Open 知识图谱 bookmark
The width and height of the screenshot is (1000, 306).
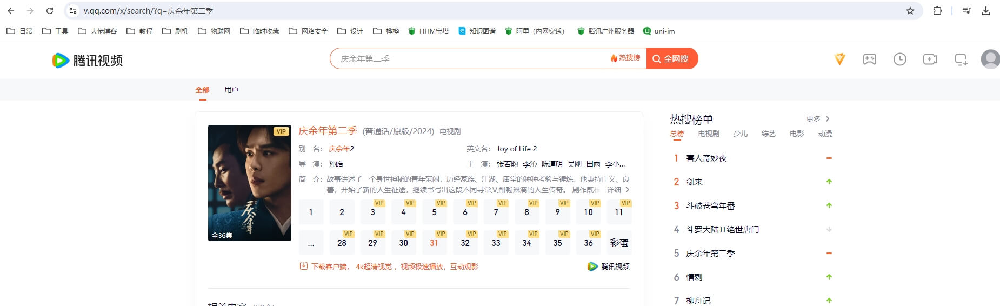click(x=477, y=31)
